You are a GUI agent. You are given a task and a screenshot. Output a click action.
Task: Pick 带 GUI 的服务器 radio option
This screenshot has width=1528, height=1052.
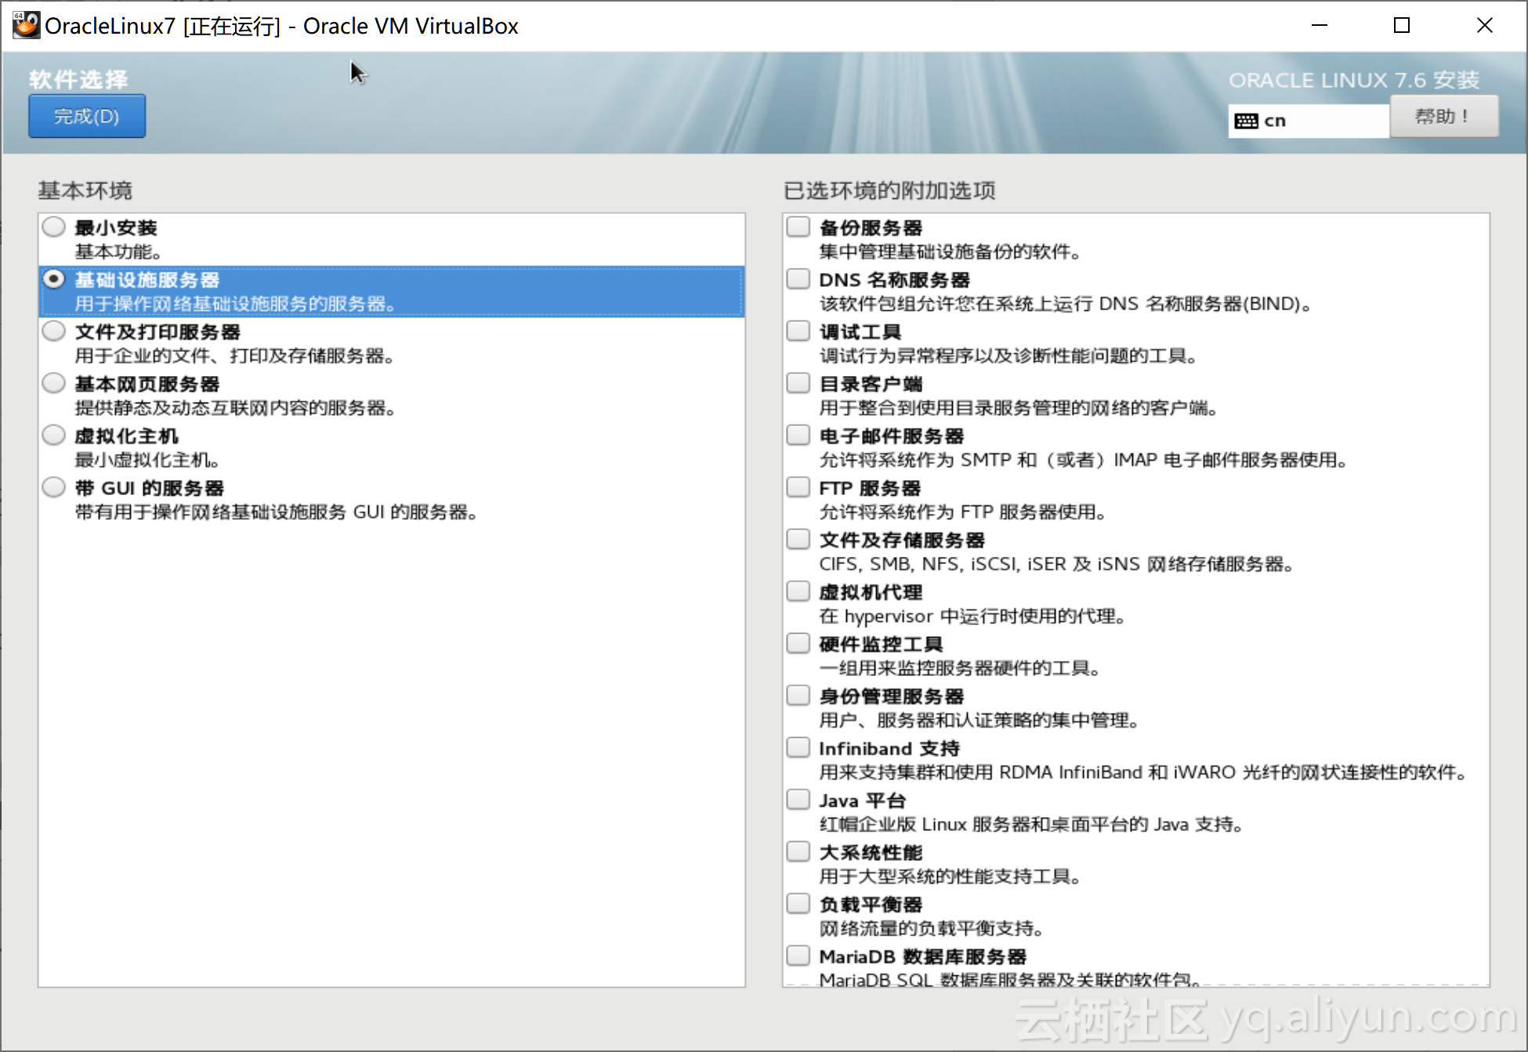tap(54, 487)
